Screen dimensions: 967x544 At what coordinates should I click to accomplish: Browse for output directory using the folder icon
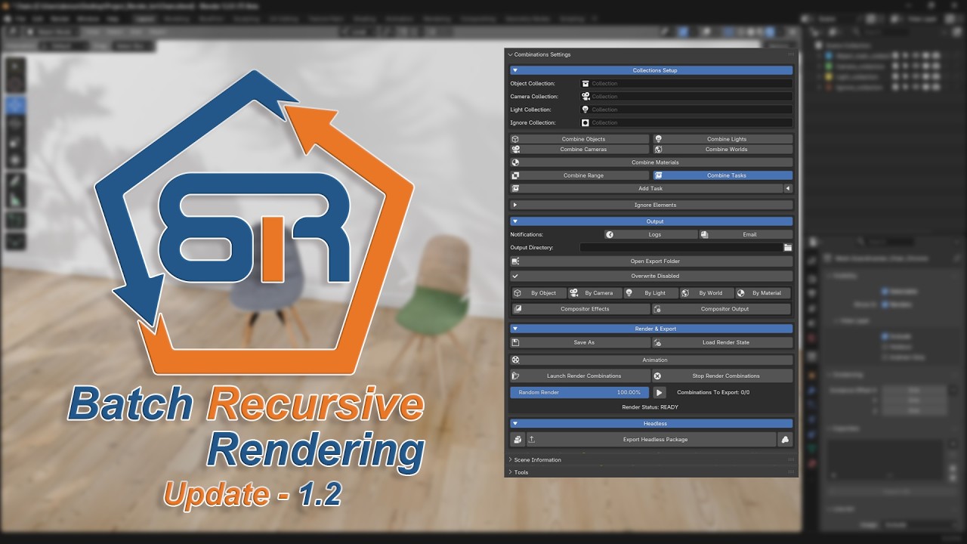pos(788,247)
